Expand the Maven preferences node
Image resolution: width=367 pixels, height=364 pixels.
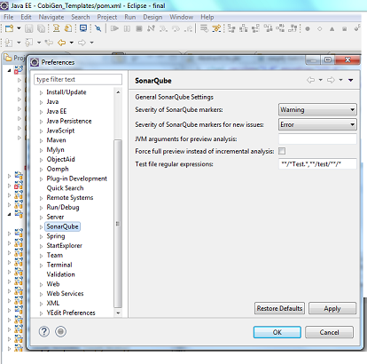[41, 140]
